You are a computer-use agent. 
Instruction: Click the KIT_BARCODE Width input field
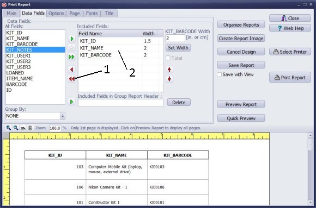(175, 38)
